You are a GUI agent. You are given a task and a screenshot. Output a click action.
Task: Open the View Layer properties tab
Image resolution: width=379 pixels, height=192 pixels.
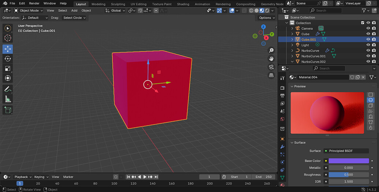pos(282,103)
